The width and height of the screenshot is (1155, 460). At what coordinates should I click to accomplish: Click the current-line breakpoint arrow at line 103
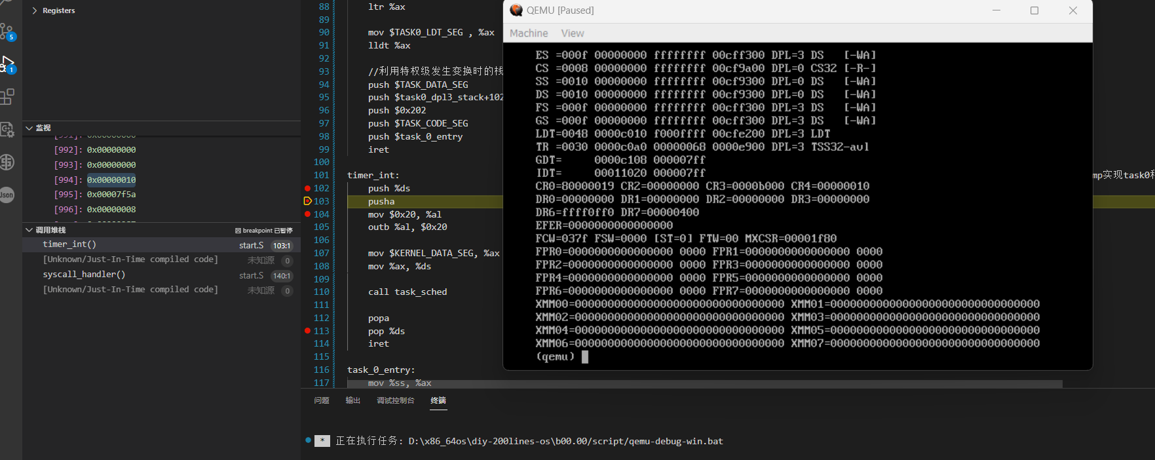[x=307, y=201]
